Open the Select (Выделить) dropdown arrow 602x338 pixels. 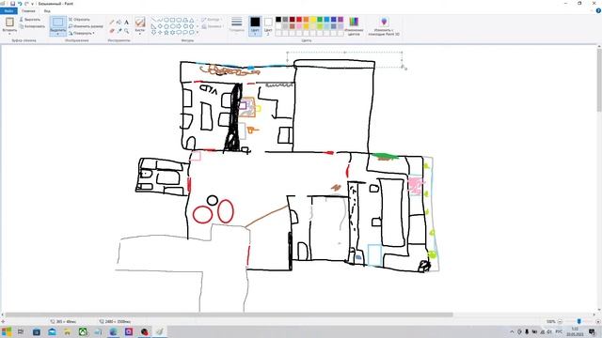coord(58,34)
